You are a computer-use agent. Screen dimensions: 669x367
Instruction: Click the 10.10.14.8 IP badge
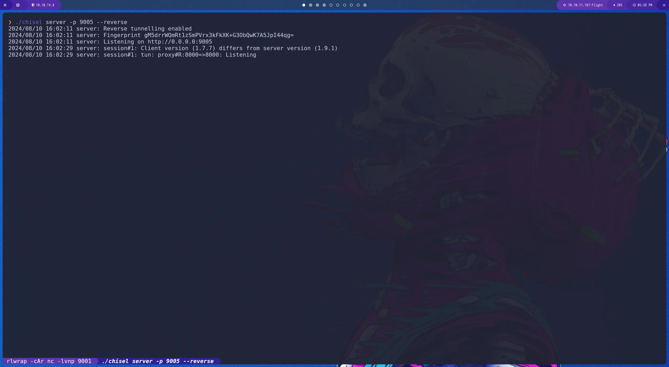(45, 5)
